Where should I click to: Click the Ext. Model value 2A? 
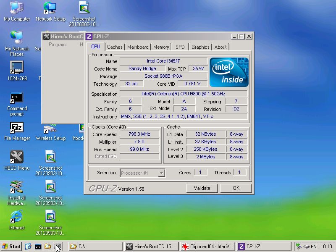184,109
